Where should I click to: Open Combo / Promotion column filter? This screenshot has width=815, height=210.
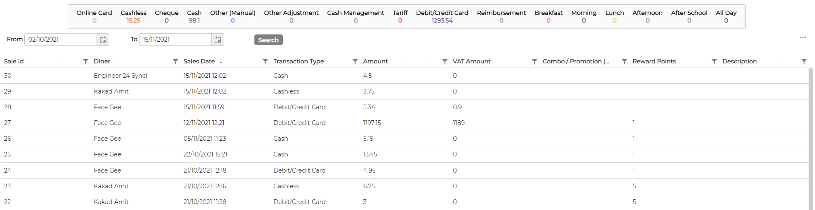(624, 62)
